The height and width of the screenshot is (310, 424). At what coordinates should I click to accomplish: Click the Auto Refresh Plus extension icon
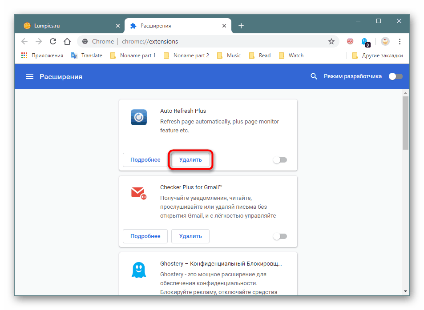pos(139,117)
